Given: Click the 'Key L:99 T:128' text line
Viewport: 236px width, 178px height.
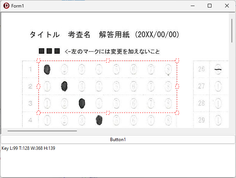Looking at the screenshot, I should tap(28, 148).
